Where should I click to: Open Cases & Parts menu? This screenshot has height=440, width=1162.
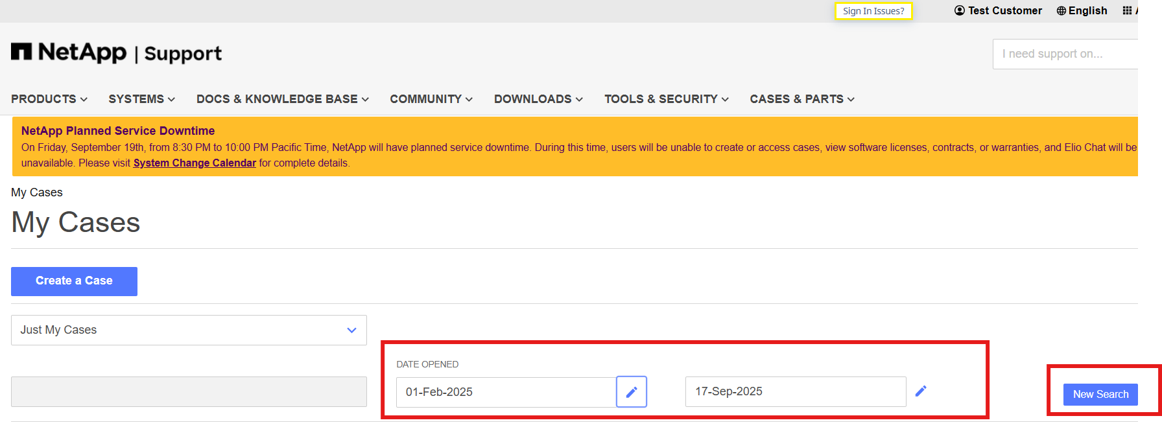point(801,99)
